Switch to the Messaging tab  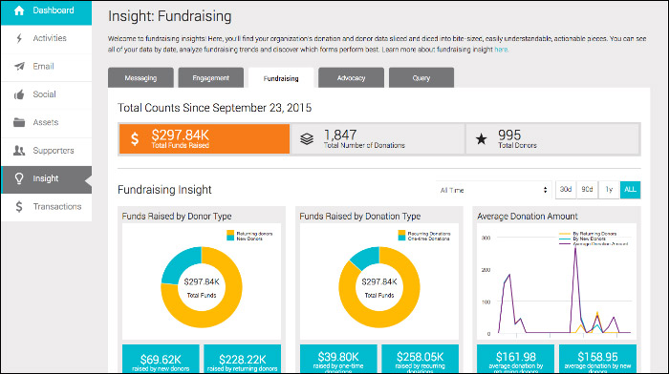[x=140, y=78]
